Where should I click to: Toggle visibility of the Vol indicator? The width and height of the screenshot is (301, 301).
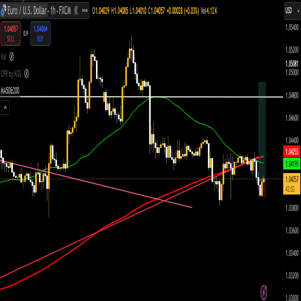coord(12,57)
